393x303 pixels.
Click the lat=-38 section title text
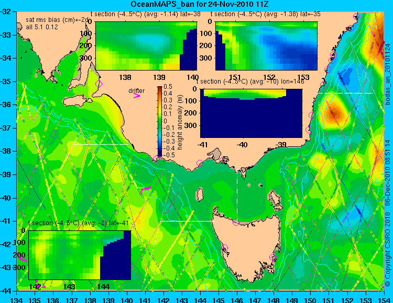(x=146, y=14)
